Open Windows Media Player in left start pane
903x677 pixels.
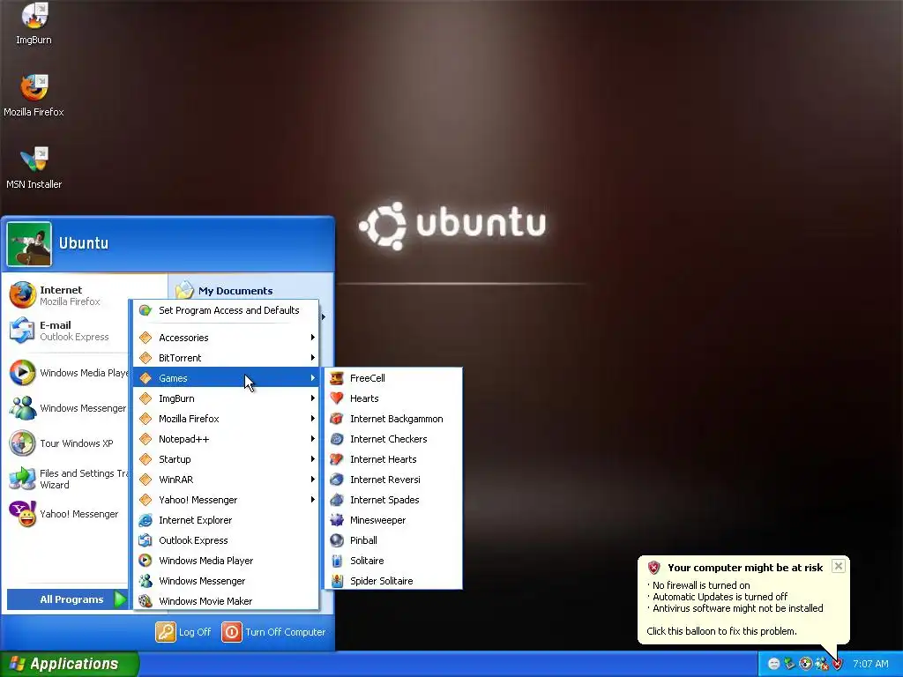(x=68, y=373)
